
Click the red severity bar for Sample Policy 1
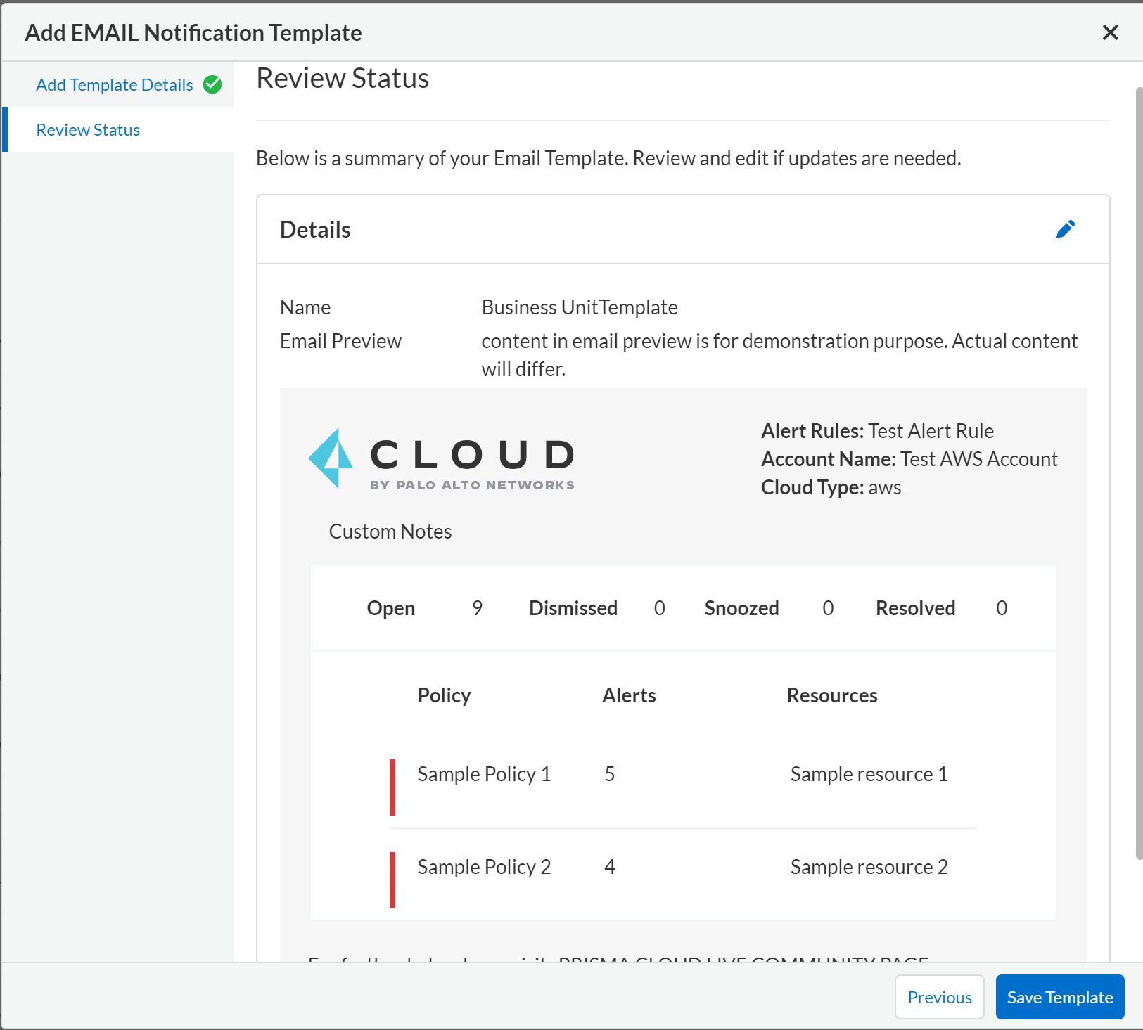point(392,787)
